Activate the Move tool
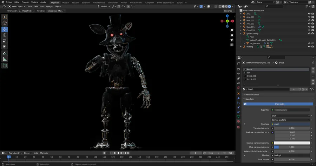316x166 pixels. click(x=5, y=29)
